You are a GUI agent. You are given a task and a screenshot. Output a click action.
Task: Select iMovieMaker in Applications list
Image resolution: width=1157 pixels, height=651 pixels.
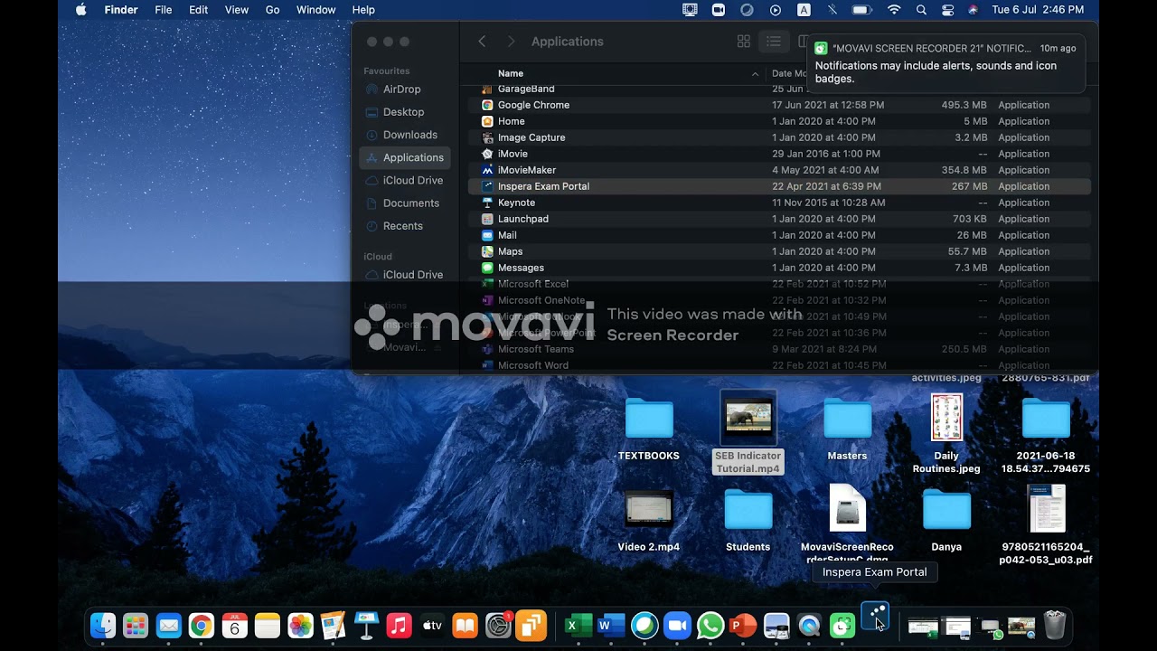(x=779, y=170)
